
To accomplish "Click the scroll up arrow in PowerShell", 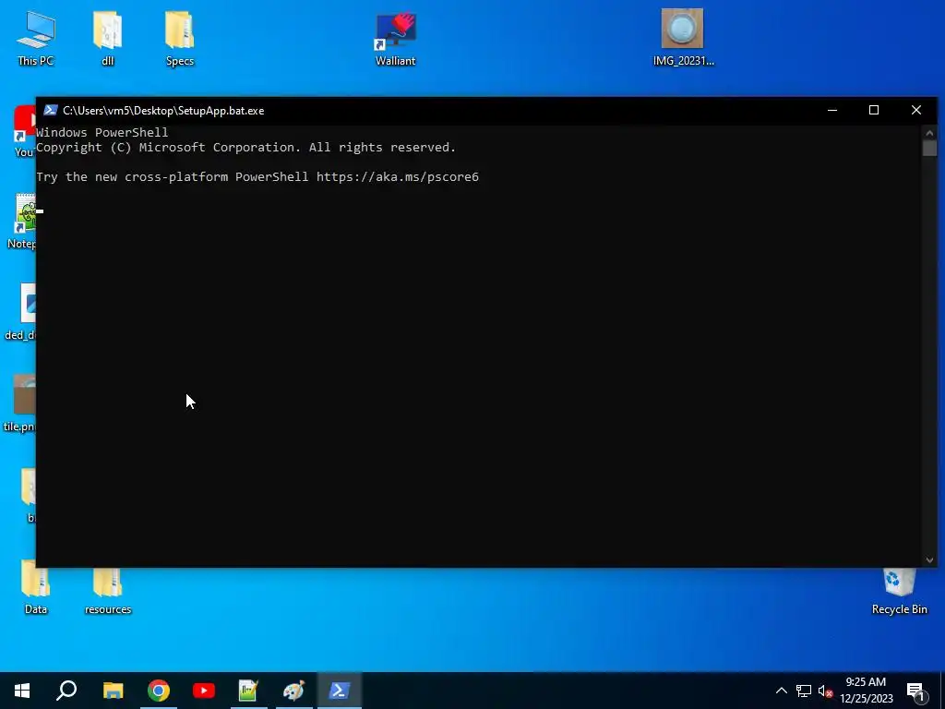I will (929, 133).
